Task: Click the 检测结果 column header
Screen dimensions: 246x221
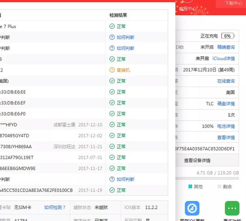Action: (118, 15)
